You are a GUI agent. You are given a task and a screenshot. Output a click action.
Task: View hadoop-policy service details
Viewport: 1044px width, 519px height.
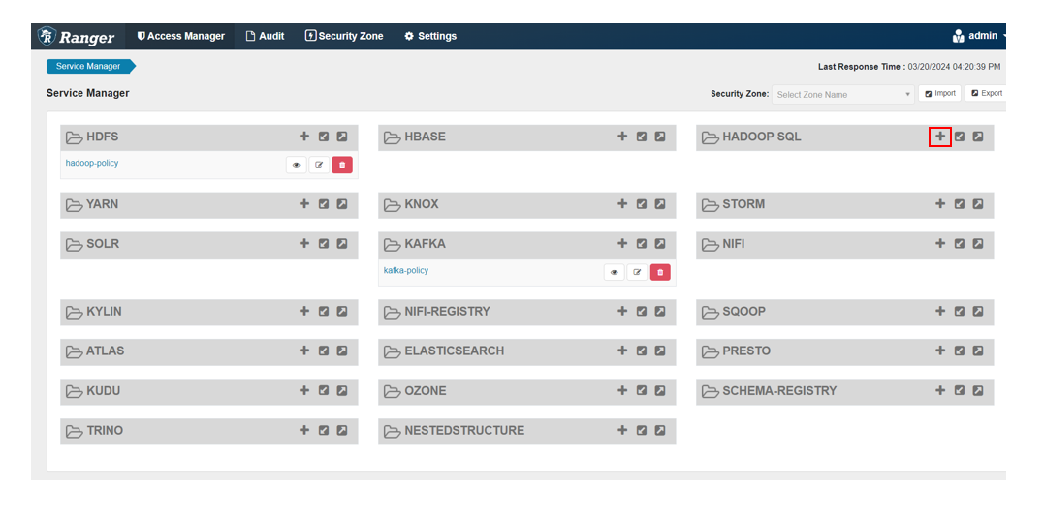coord(297,165)
